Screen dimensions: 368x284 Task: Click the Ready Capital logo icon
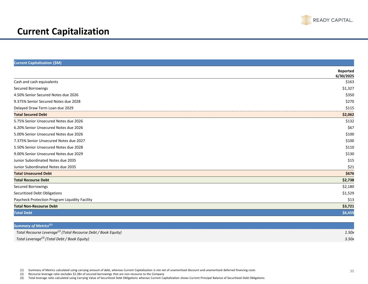coord(306,20)
